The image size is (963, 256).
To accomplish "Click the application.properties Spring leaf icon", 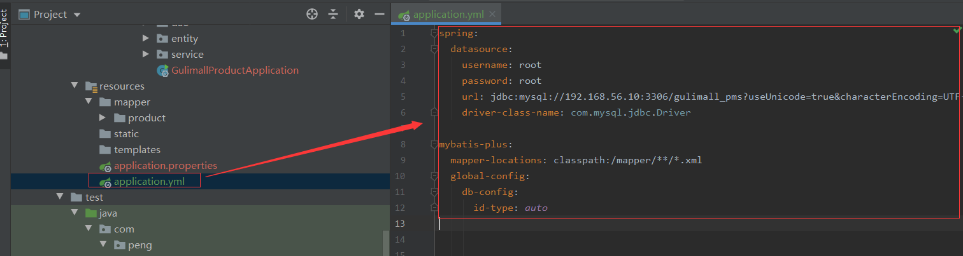I will tap(105, 166).
